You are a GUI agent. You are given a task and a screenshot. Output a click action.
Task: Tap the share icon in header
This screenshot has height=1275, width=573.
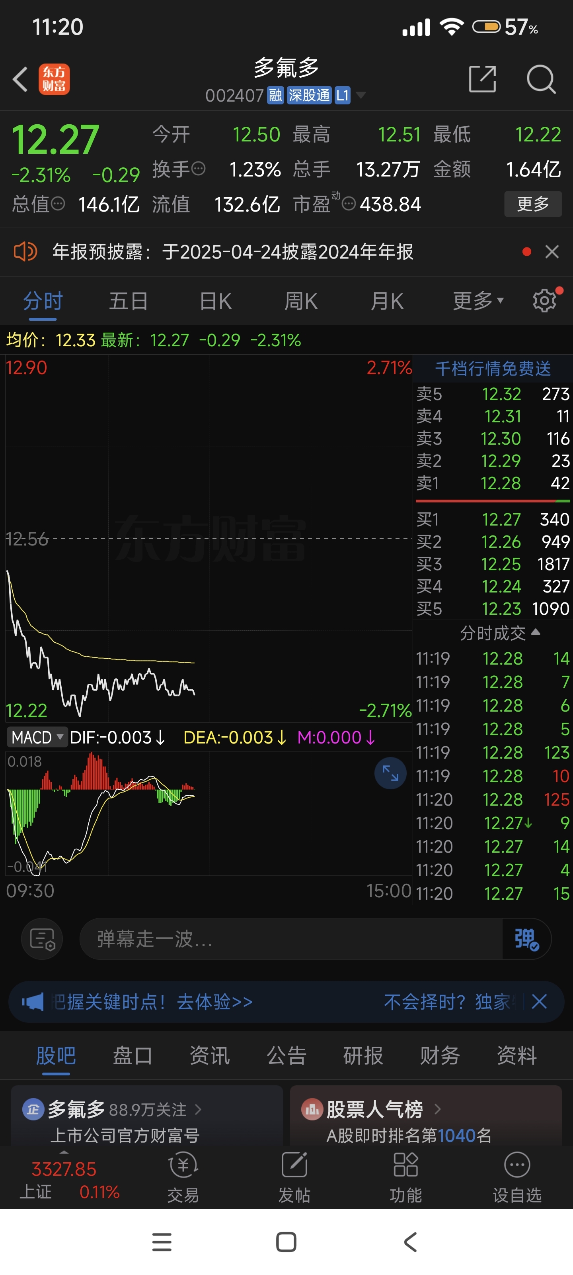click(x=483, y=79)
